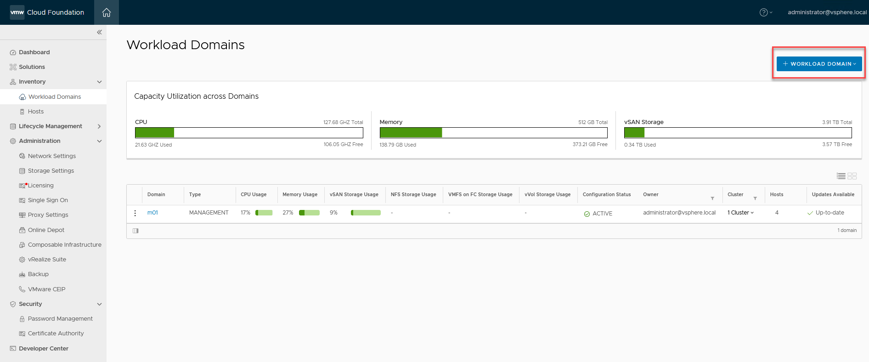869x362 pixels.
Task: Click the Domain column header
Action: coord(156,195)
